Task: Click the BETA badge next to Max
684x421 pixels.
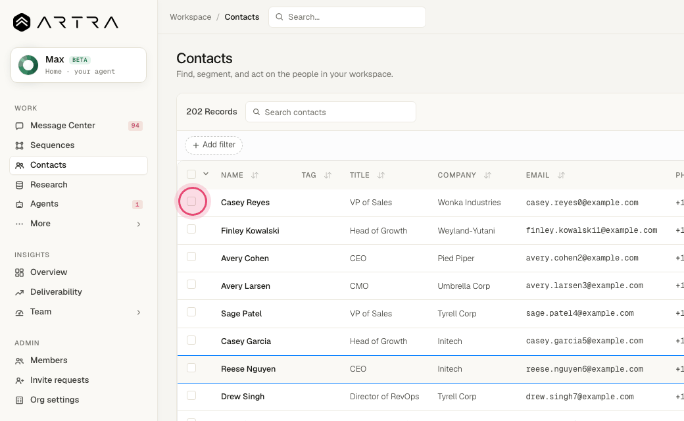Action: point(80,60)
